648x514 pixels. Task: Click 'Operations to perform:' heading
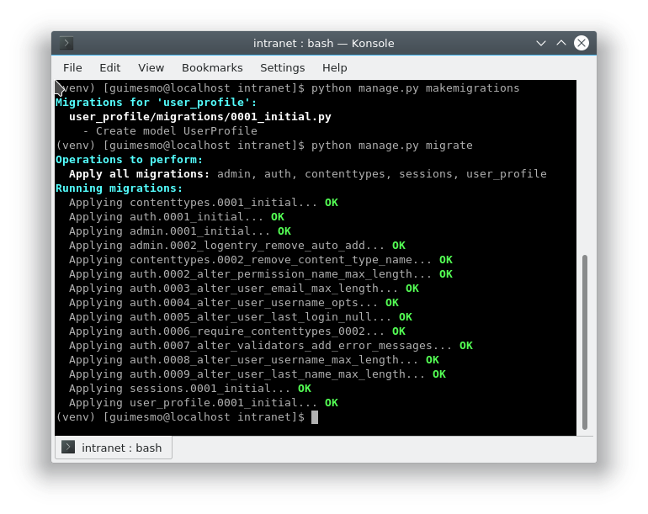coord(129,160)
